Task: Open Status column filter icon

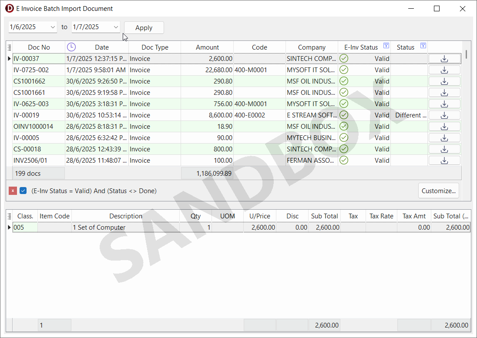Action: coord(423,46)
